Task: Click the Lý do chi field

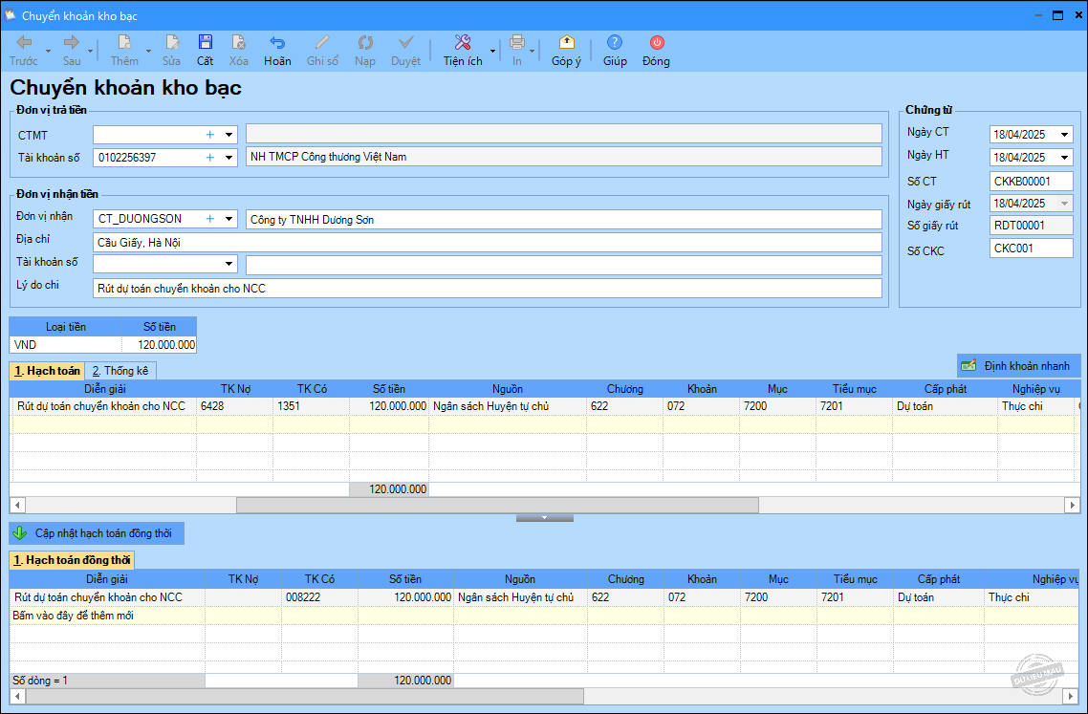Action: (x=487, y=288)
